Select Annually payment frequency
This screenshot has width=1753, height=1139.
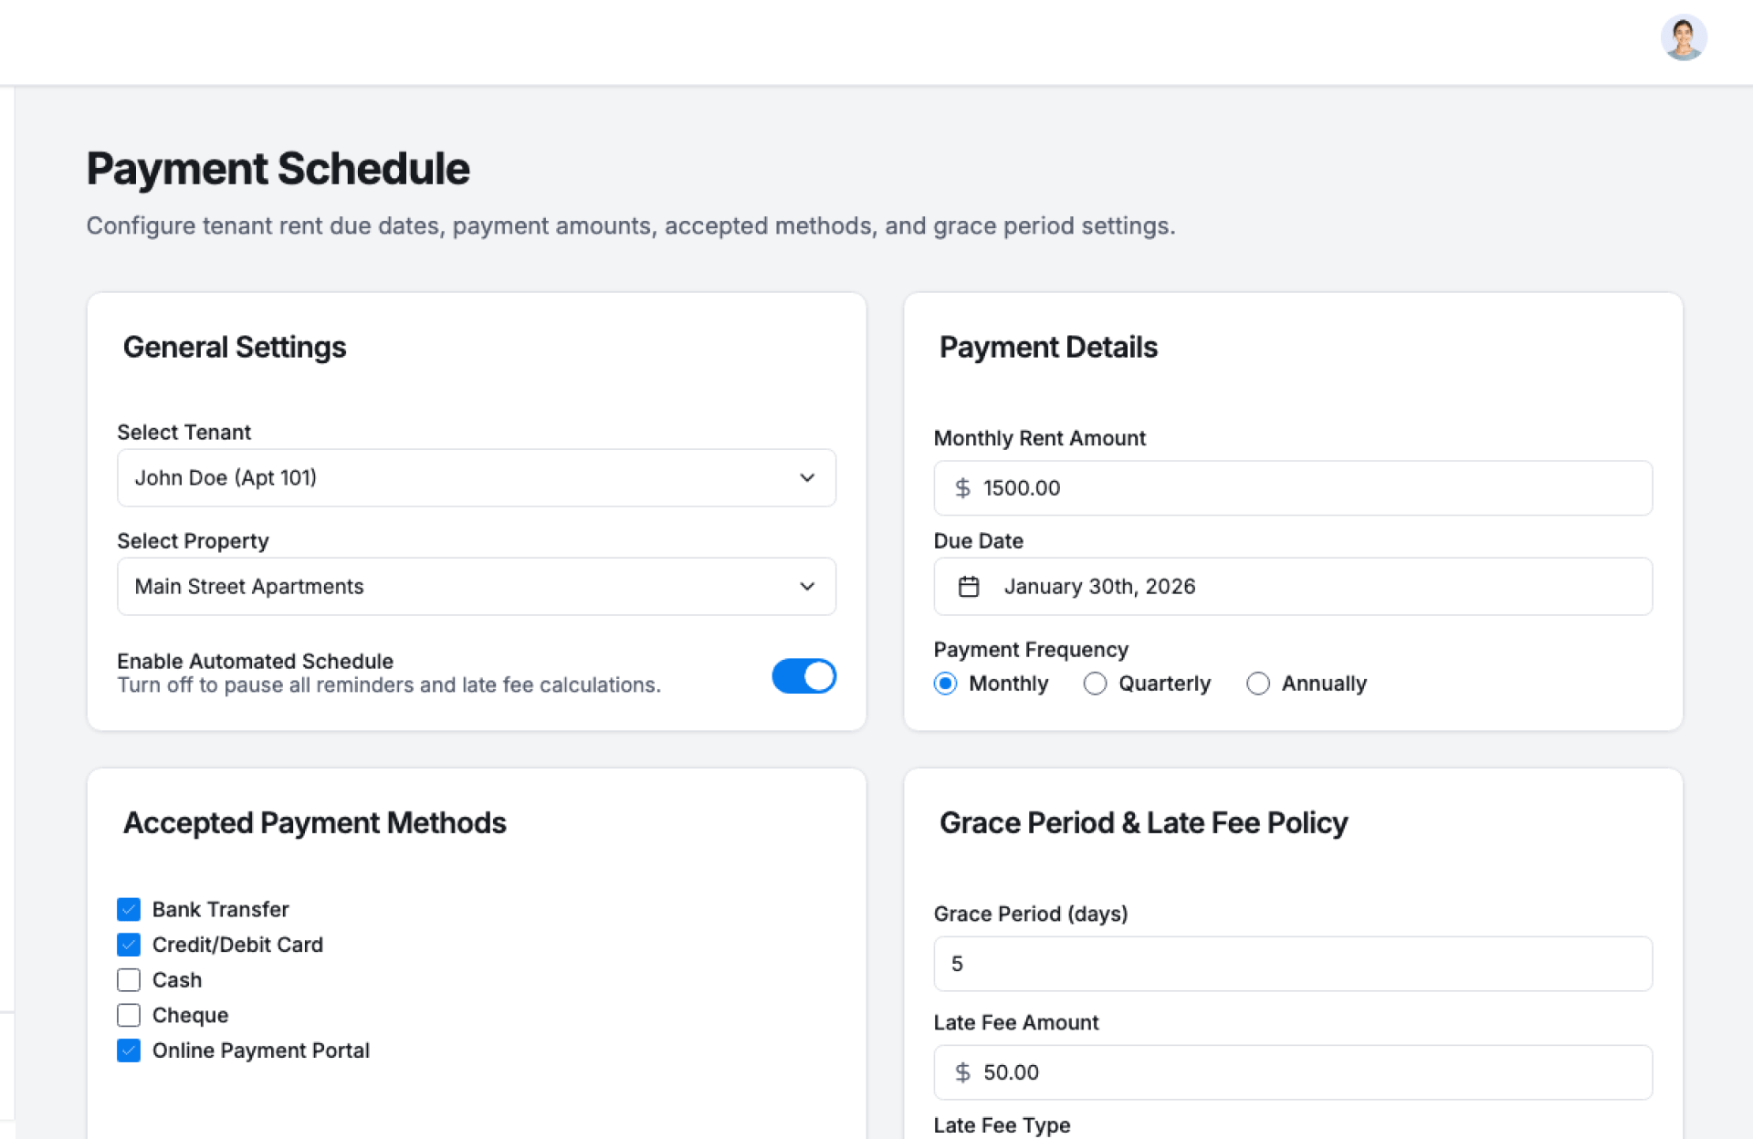pyautogui.click(x=1258, y=684)
